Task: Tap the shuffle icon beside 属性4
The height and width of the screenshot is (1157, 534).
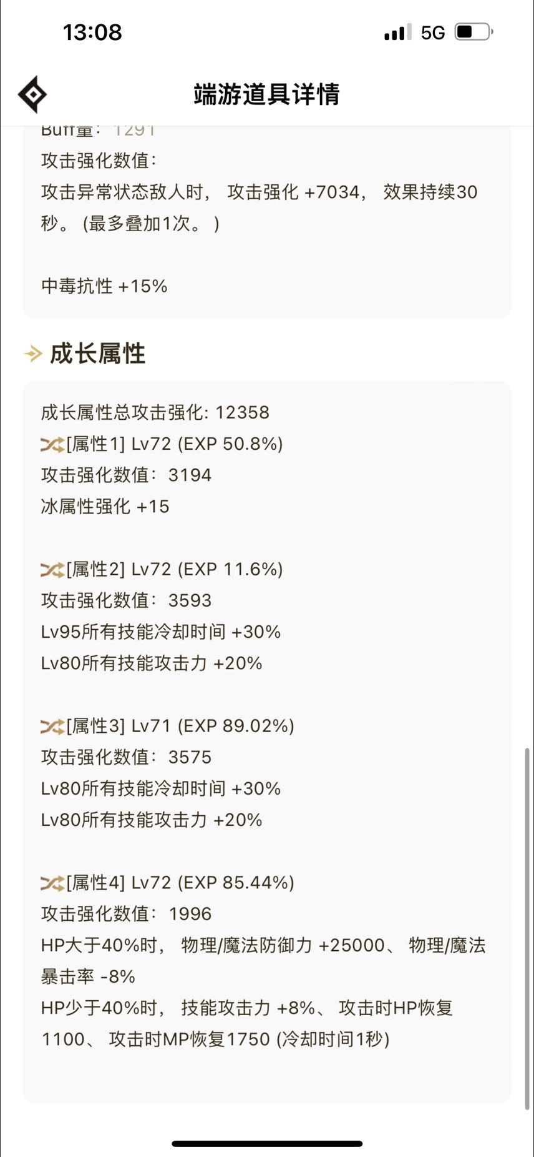Action: pyautogui.click(x=52, y=884)
